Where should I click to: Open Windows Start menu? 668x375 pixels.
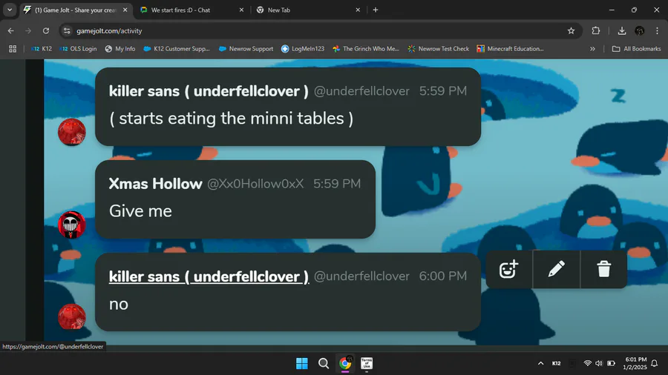point(302,364)
